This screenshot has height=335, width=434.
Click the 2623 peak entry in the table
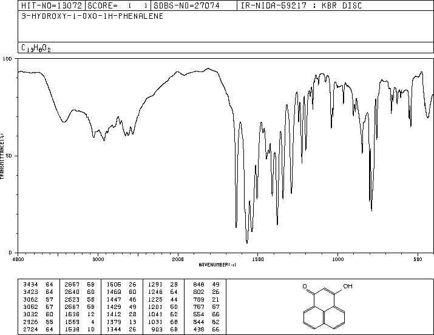(x=80, y=299)
